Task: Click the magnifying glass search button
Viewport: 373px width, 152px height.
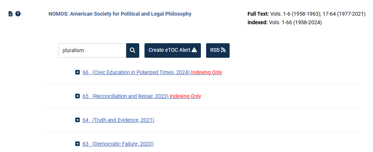Action: (x=133, y=50)
